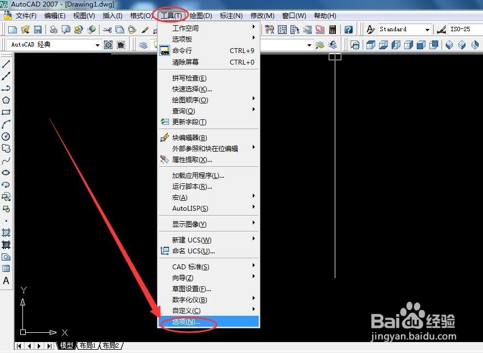The height and width of the screenshot is (353, 483).
Task: Select the Multiline Text tool
Action: (6, 280)
